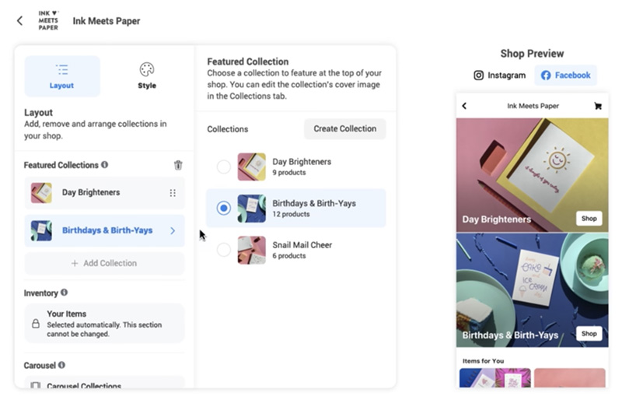The height and width of the screenshot is (400, 622).
Task: Click Day Brighteners thumbnail in left panel
Action: (x=41, y=193)
